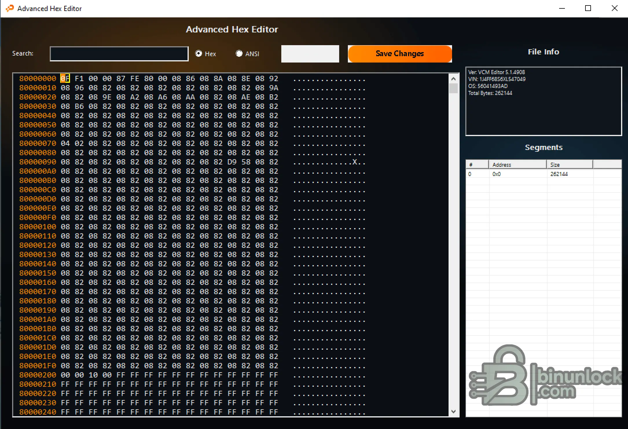Click the hex view scroll up arrow
The width and height of the screenshot is (628, 429).
click(x=453, y=79)
